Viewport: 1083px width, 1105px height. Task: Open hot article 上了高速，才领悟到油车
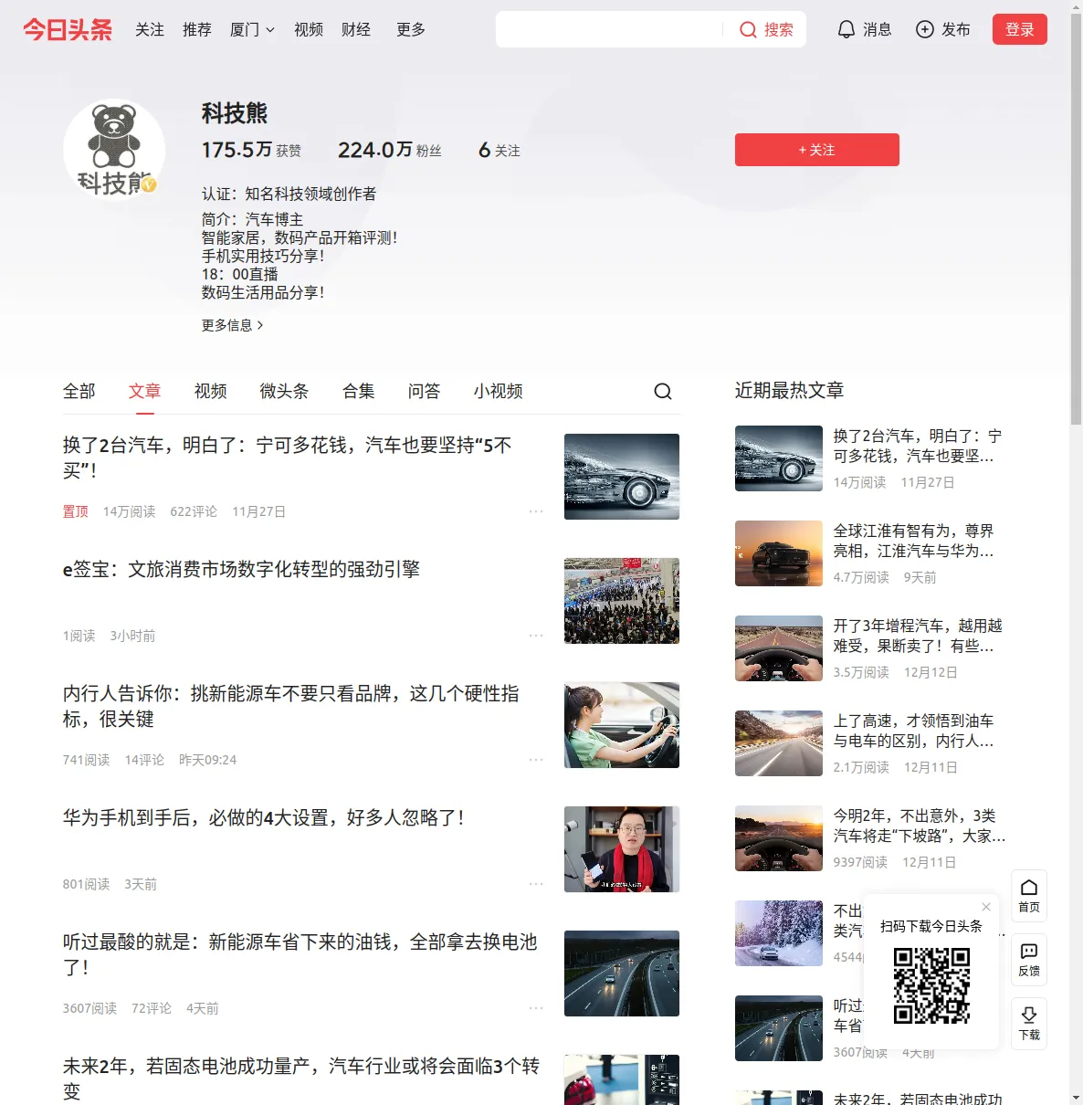[913, 731]
